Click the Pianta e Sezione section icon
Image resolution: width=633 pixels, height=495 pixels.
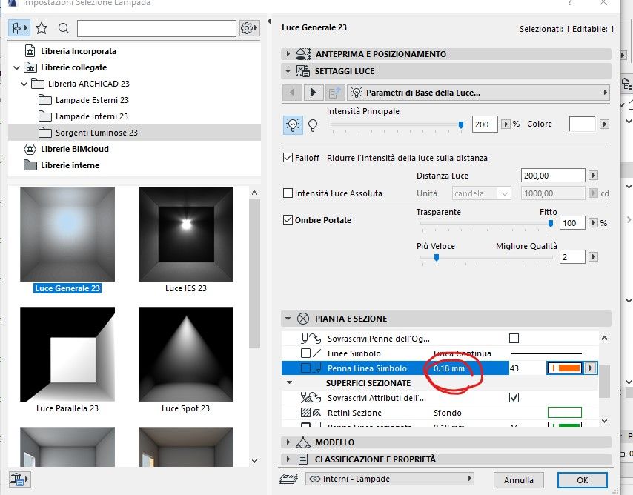click(303, 319)
